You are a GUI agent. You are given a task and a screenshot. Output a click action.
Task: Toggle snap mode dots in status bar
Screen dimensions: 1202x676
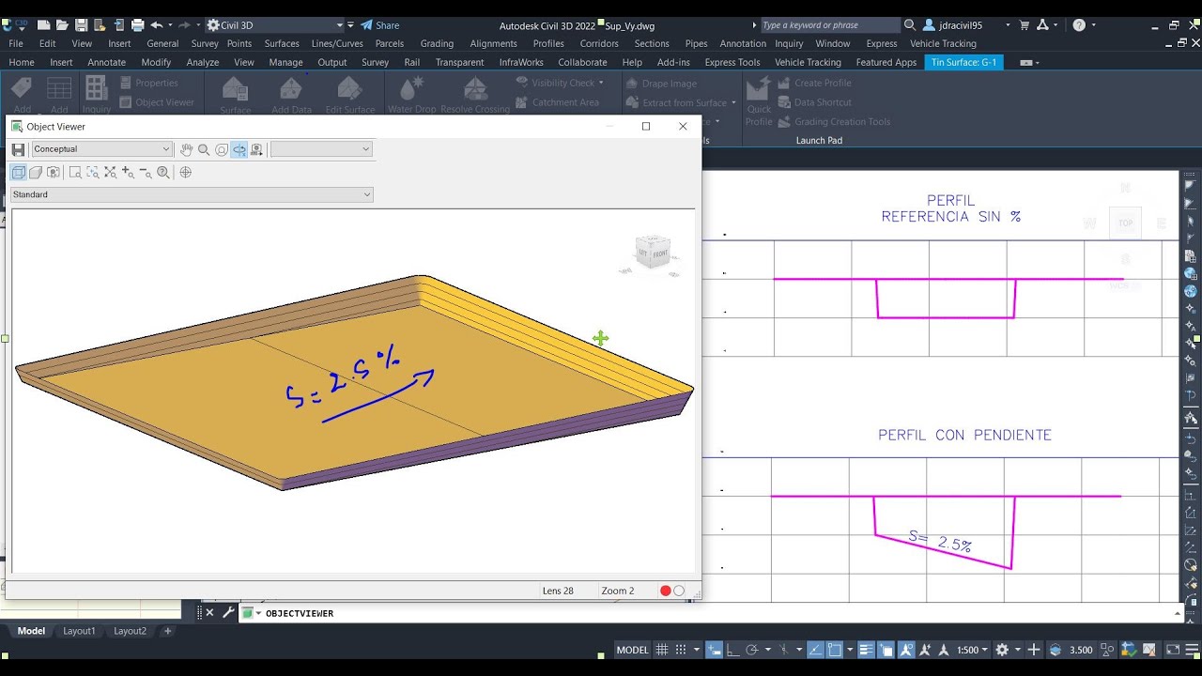(x=681, y=650)
